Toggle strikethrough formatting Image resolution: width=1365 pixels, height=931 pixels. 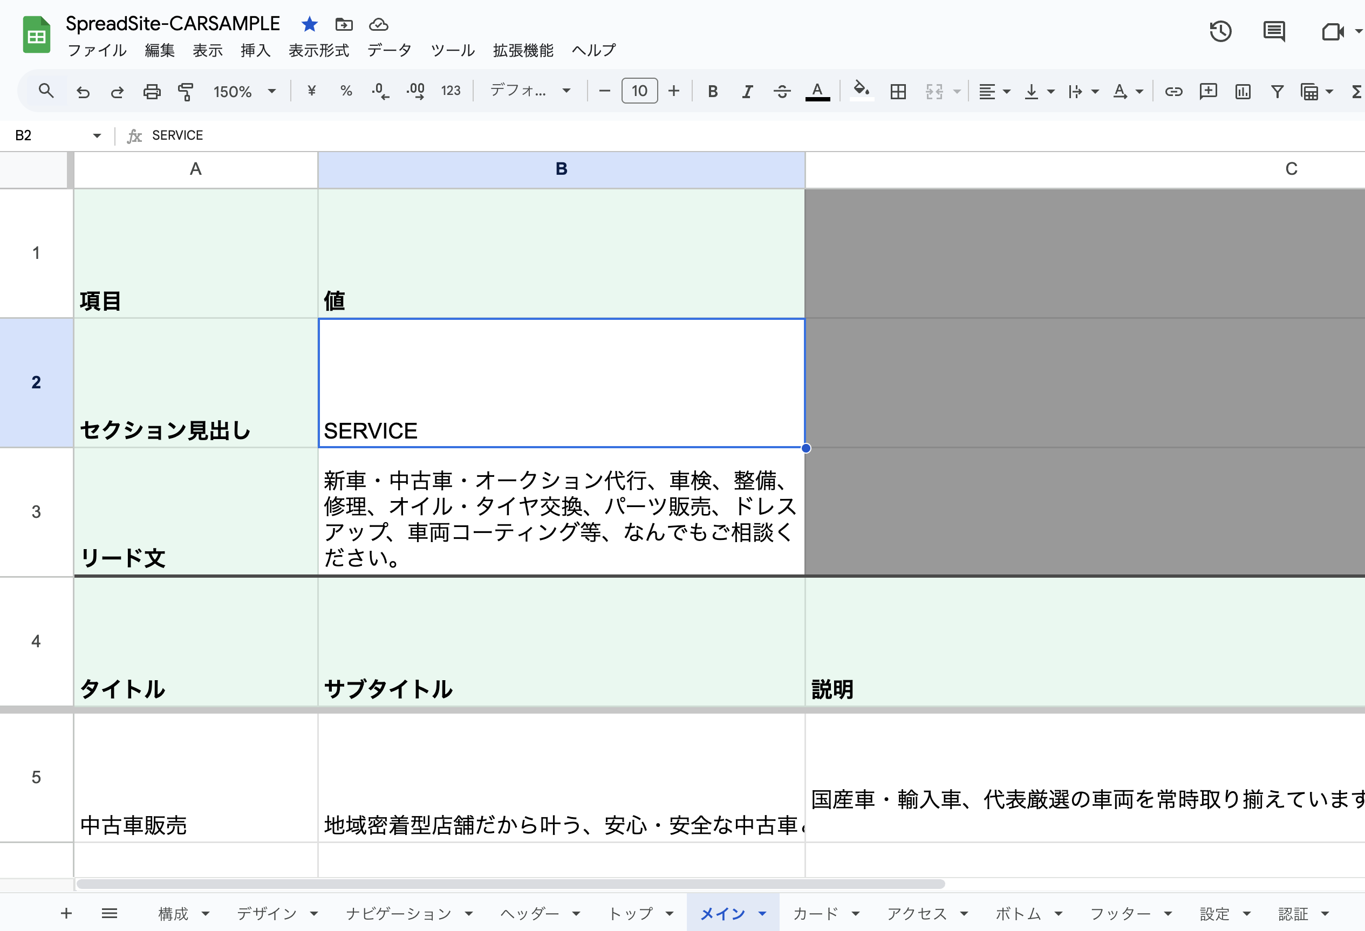782,92
